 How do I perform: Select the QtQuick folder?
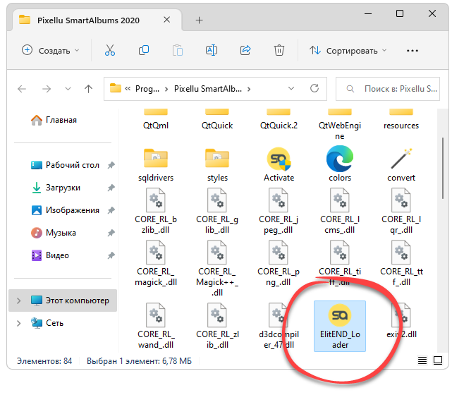(217, 120)
